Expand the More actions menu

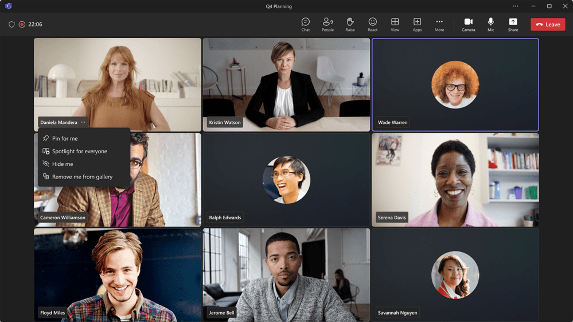pos(439,25)
